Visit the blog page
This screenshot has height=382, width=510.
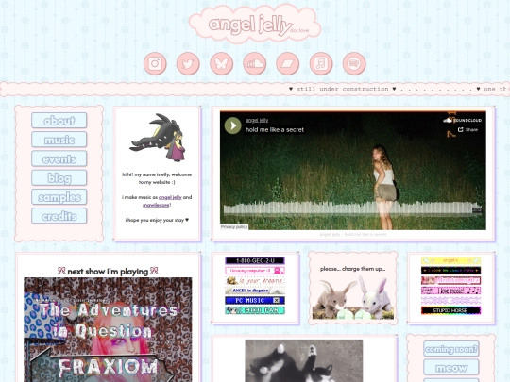click(x=59, y=178)
